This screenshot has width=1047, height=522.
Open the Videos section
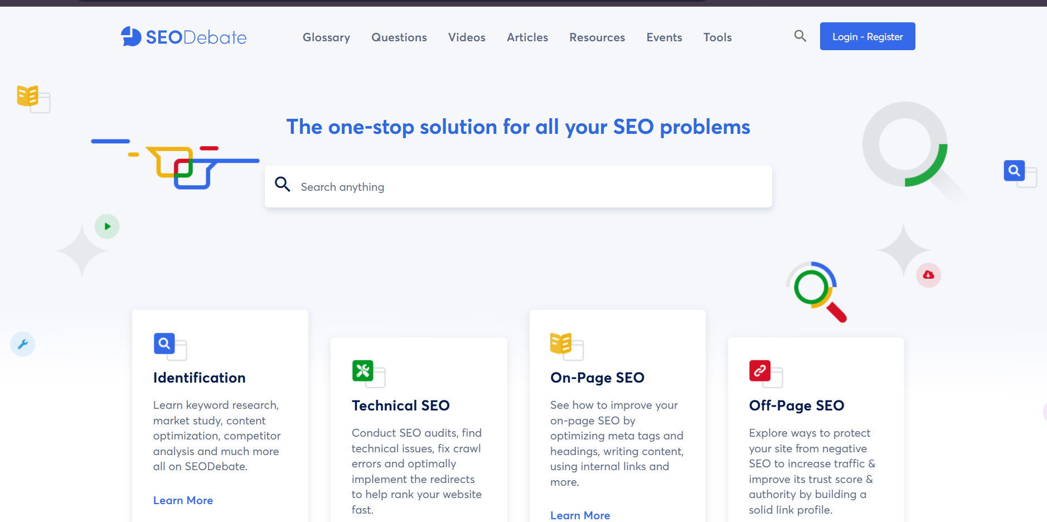pyautogui.click(x=467, y=37)
